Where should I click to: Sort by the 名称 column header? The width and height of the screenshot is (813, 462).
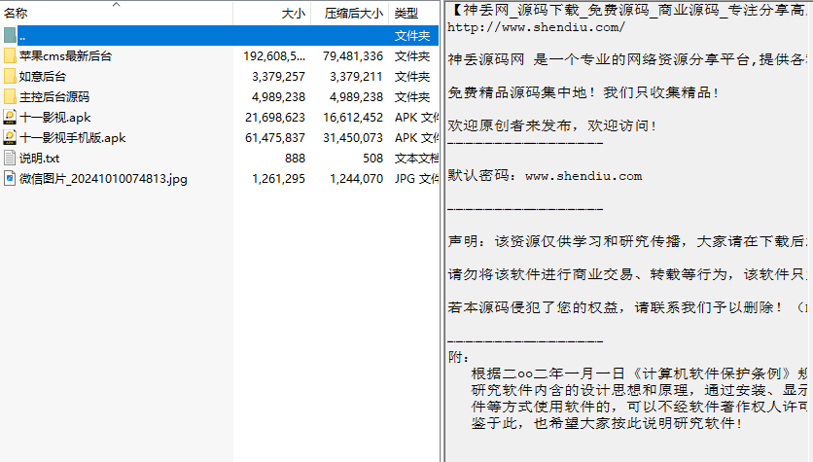(x=16, y=13)
